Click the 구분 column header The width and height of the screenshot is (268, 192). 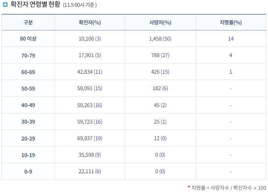[x=28, y=23]
